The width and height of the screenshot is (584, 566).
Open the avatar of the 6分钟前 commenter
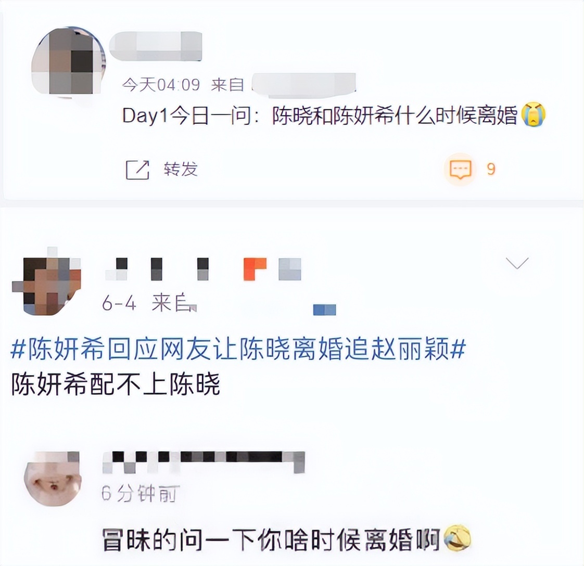53,479
